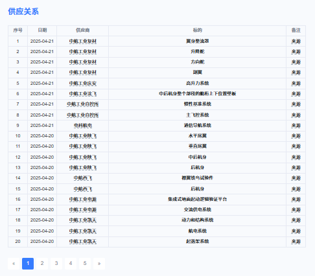Go to pagination page 5

(85, 264)
